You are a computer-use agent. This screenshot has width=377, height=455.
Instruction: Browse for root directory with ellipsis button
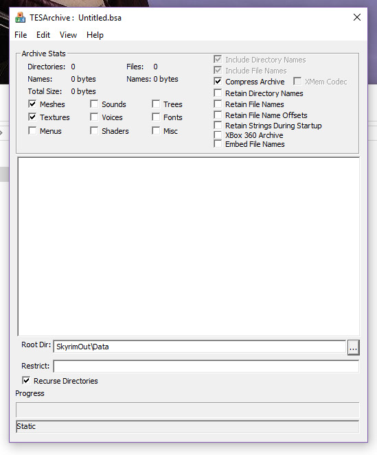pyautogui.click(x=354, y=347)
